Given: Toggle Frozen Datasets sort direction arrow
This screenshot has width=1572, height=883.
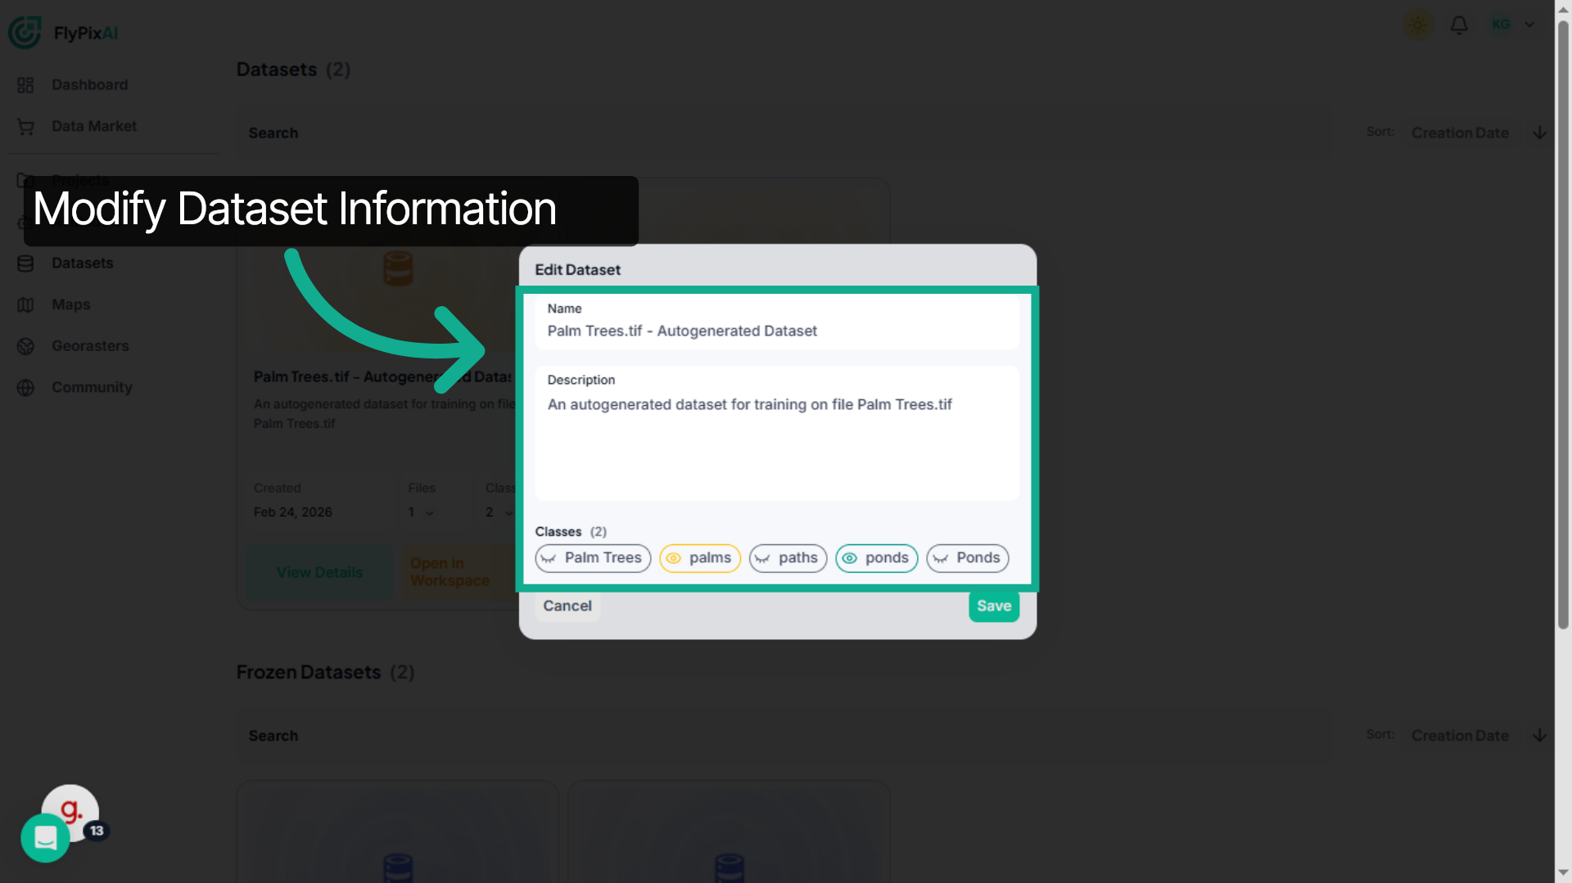Looking at the screenshot, I should coord(1540,736).
